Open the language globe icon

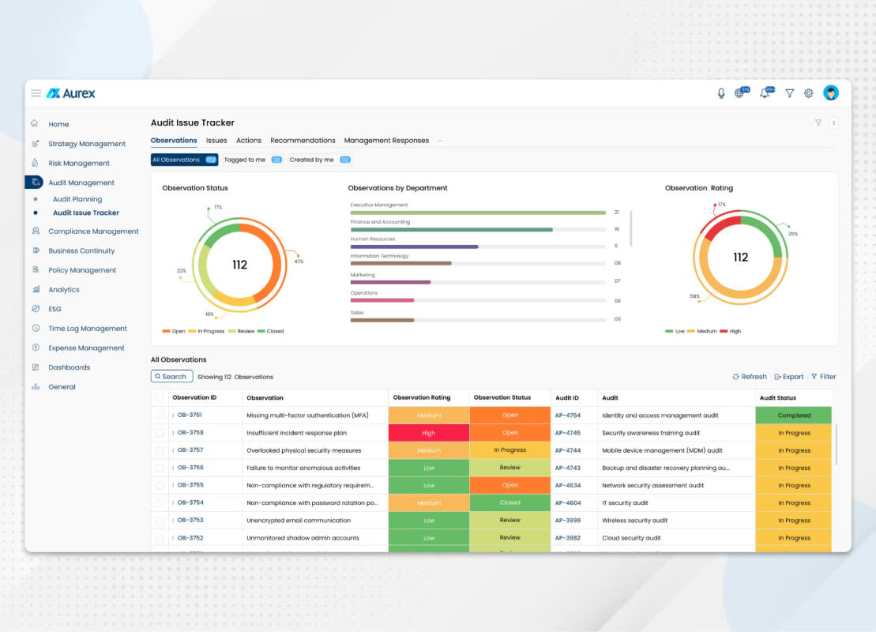[741, 92]
